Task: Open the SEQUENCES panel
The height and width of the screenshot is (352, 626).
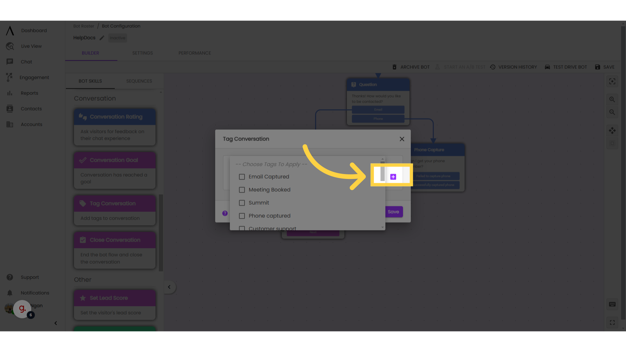Action: [x=139, y=81]
